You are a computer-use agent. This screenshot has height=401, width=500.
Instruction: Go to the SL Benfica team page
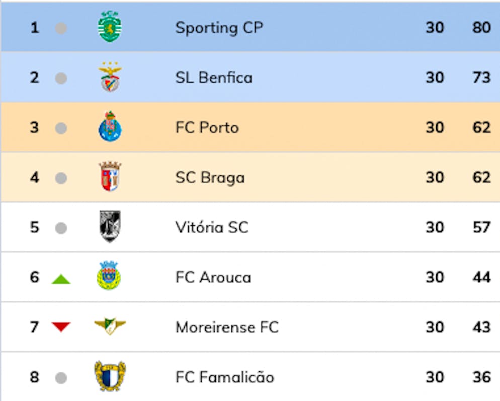214,78
